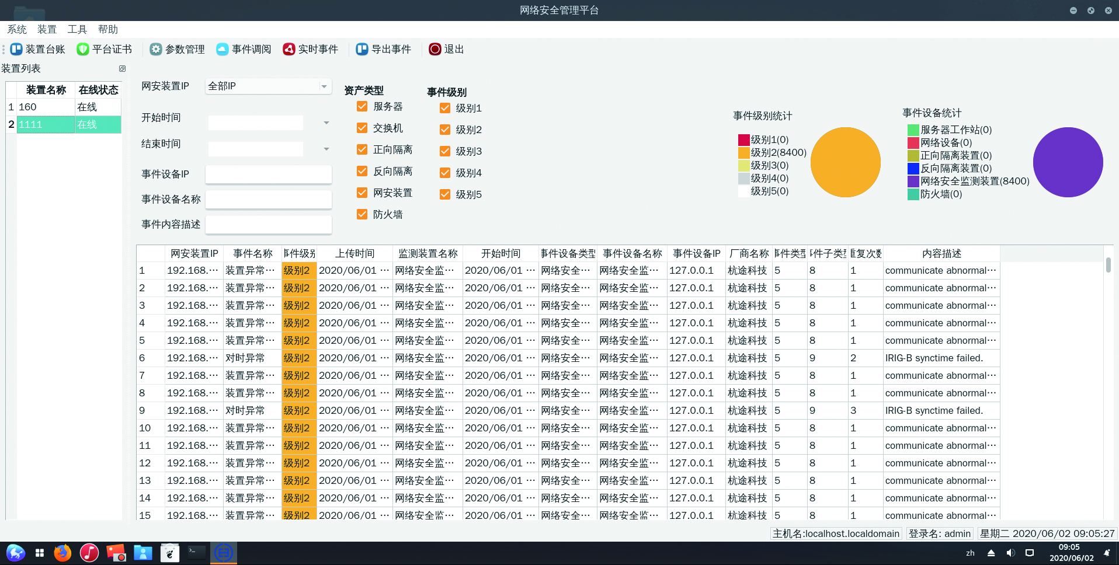Click the 内容描述 column header
The height and width of the screenshot is (565, 1119).
pos(941,254)
